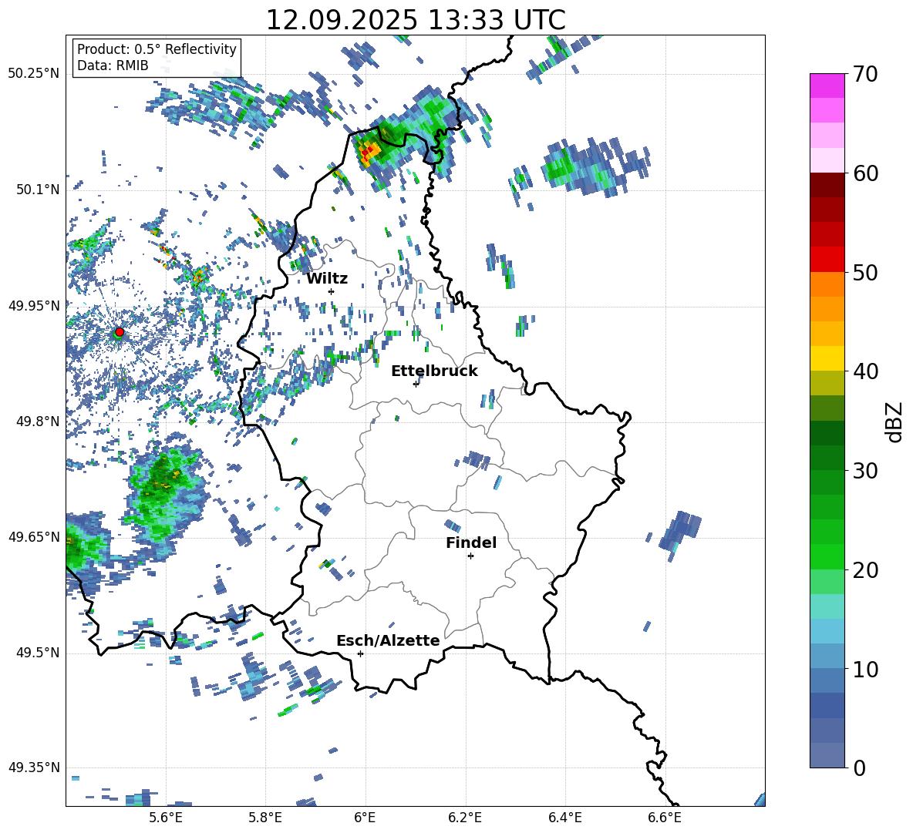Click the colorbar tick label 20
Image resolution: width=913 pixels, height=833 pixels.
(x=865, y=570)
